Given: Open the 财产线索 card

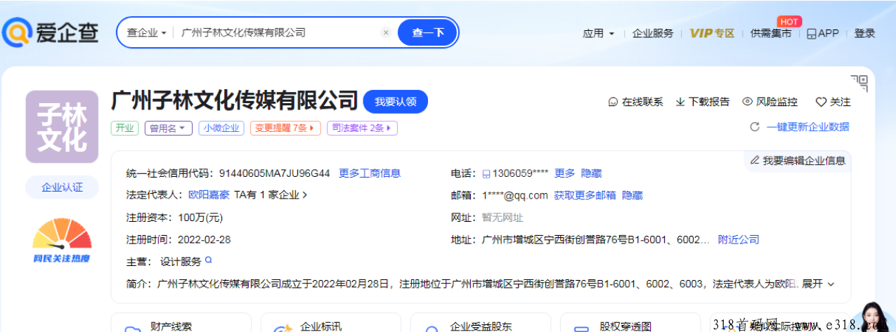Looking at the screenshot, I should [x=181, y=324].
